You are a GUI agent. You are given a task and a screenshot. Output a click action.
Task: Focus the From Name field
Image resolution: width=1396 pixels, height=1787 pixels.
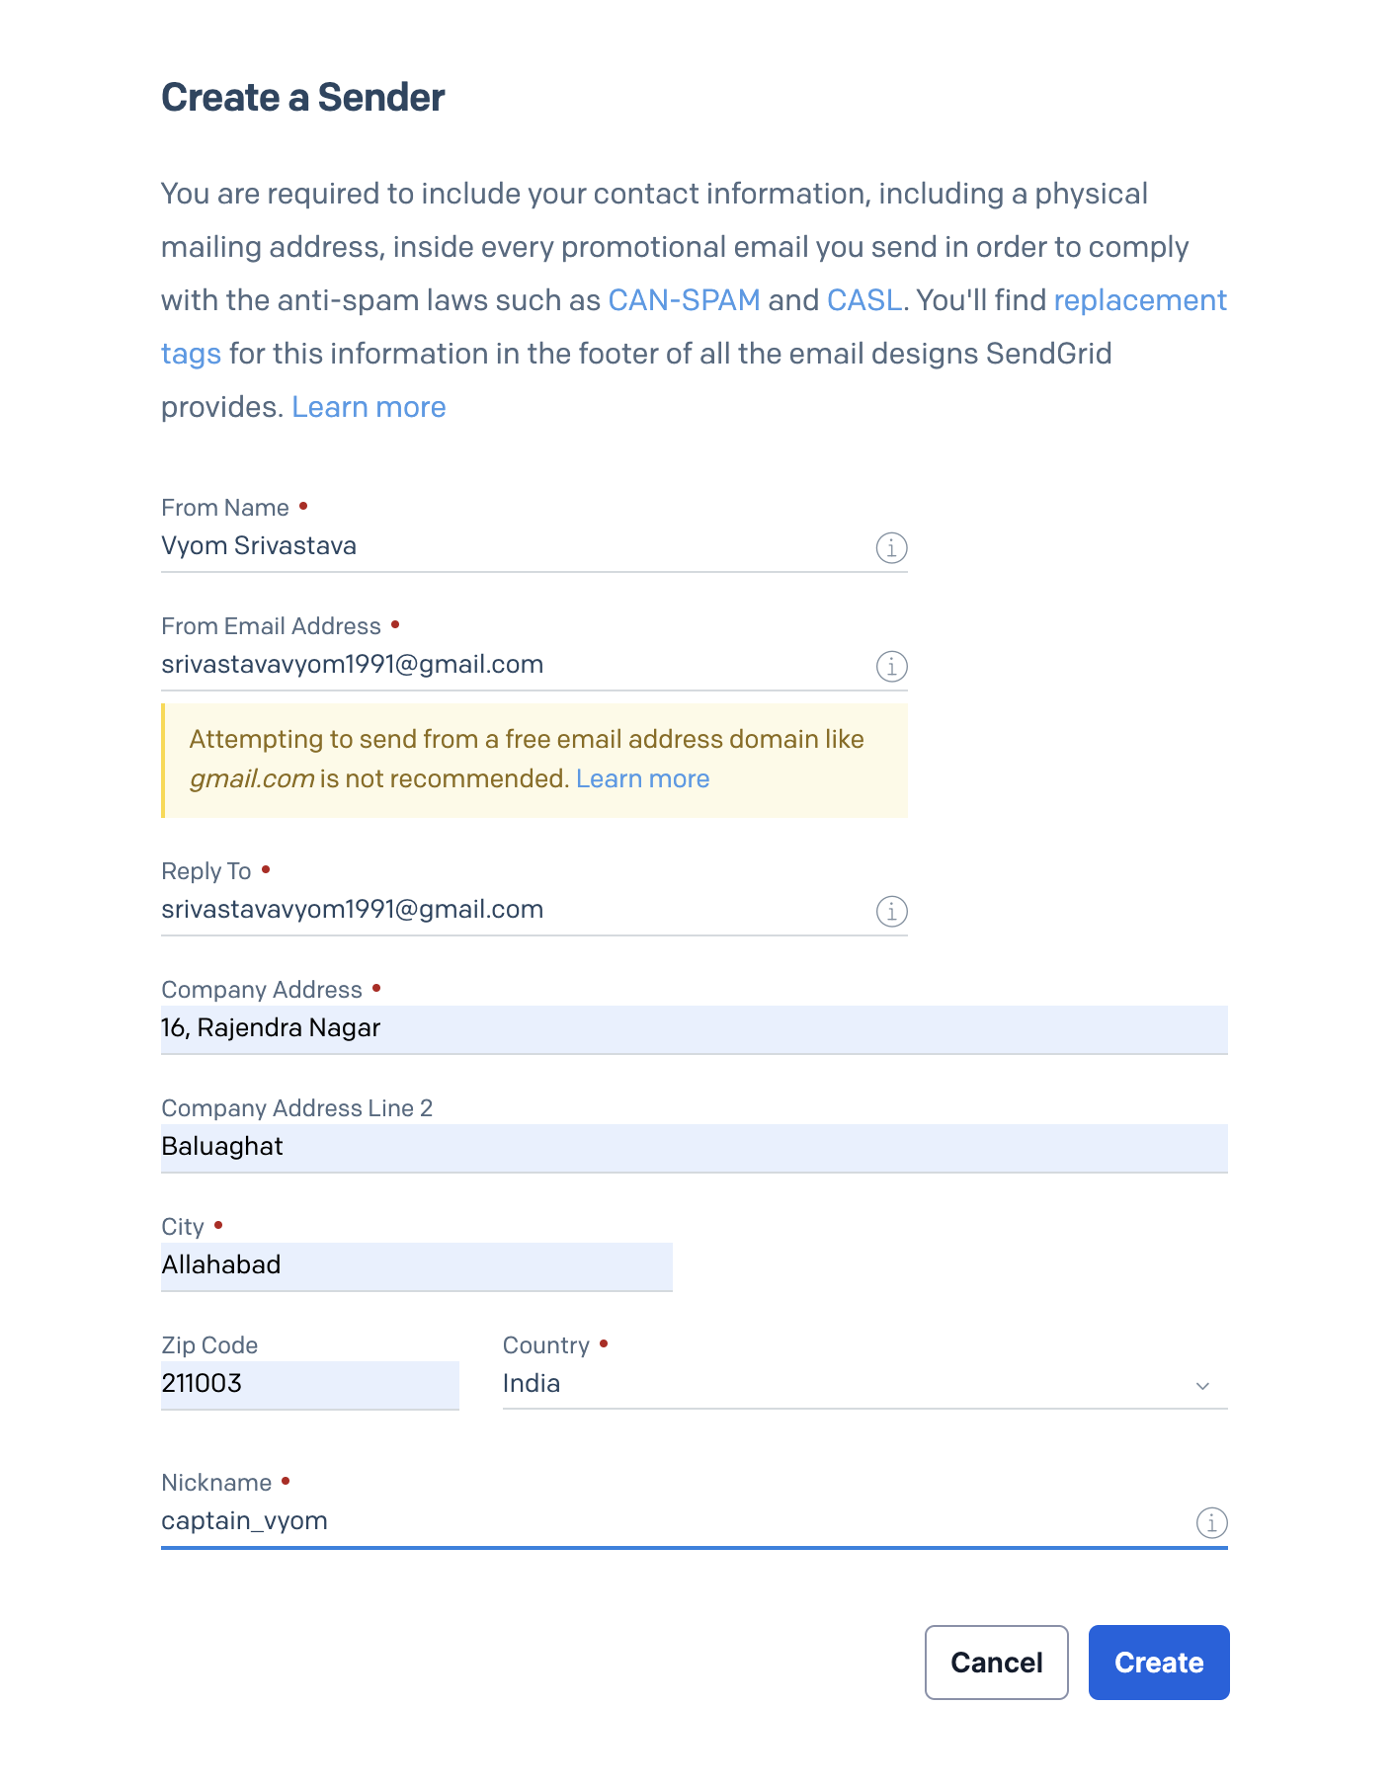[514, 546]
